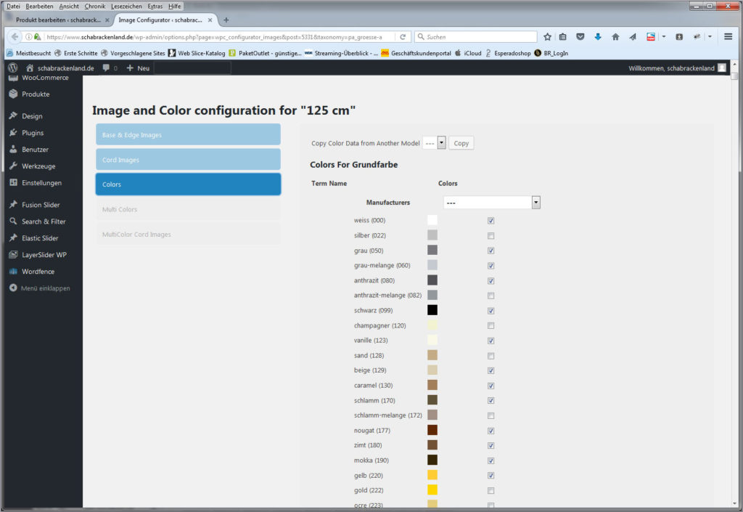The width and height of the screenshot is (743, 512).
Task: Switch to Produkt bearbeiten browser tab
Action: coord(58,20)
